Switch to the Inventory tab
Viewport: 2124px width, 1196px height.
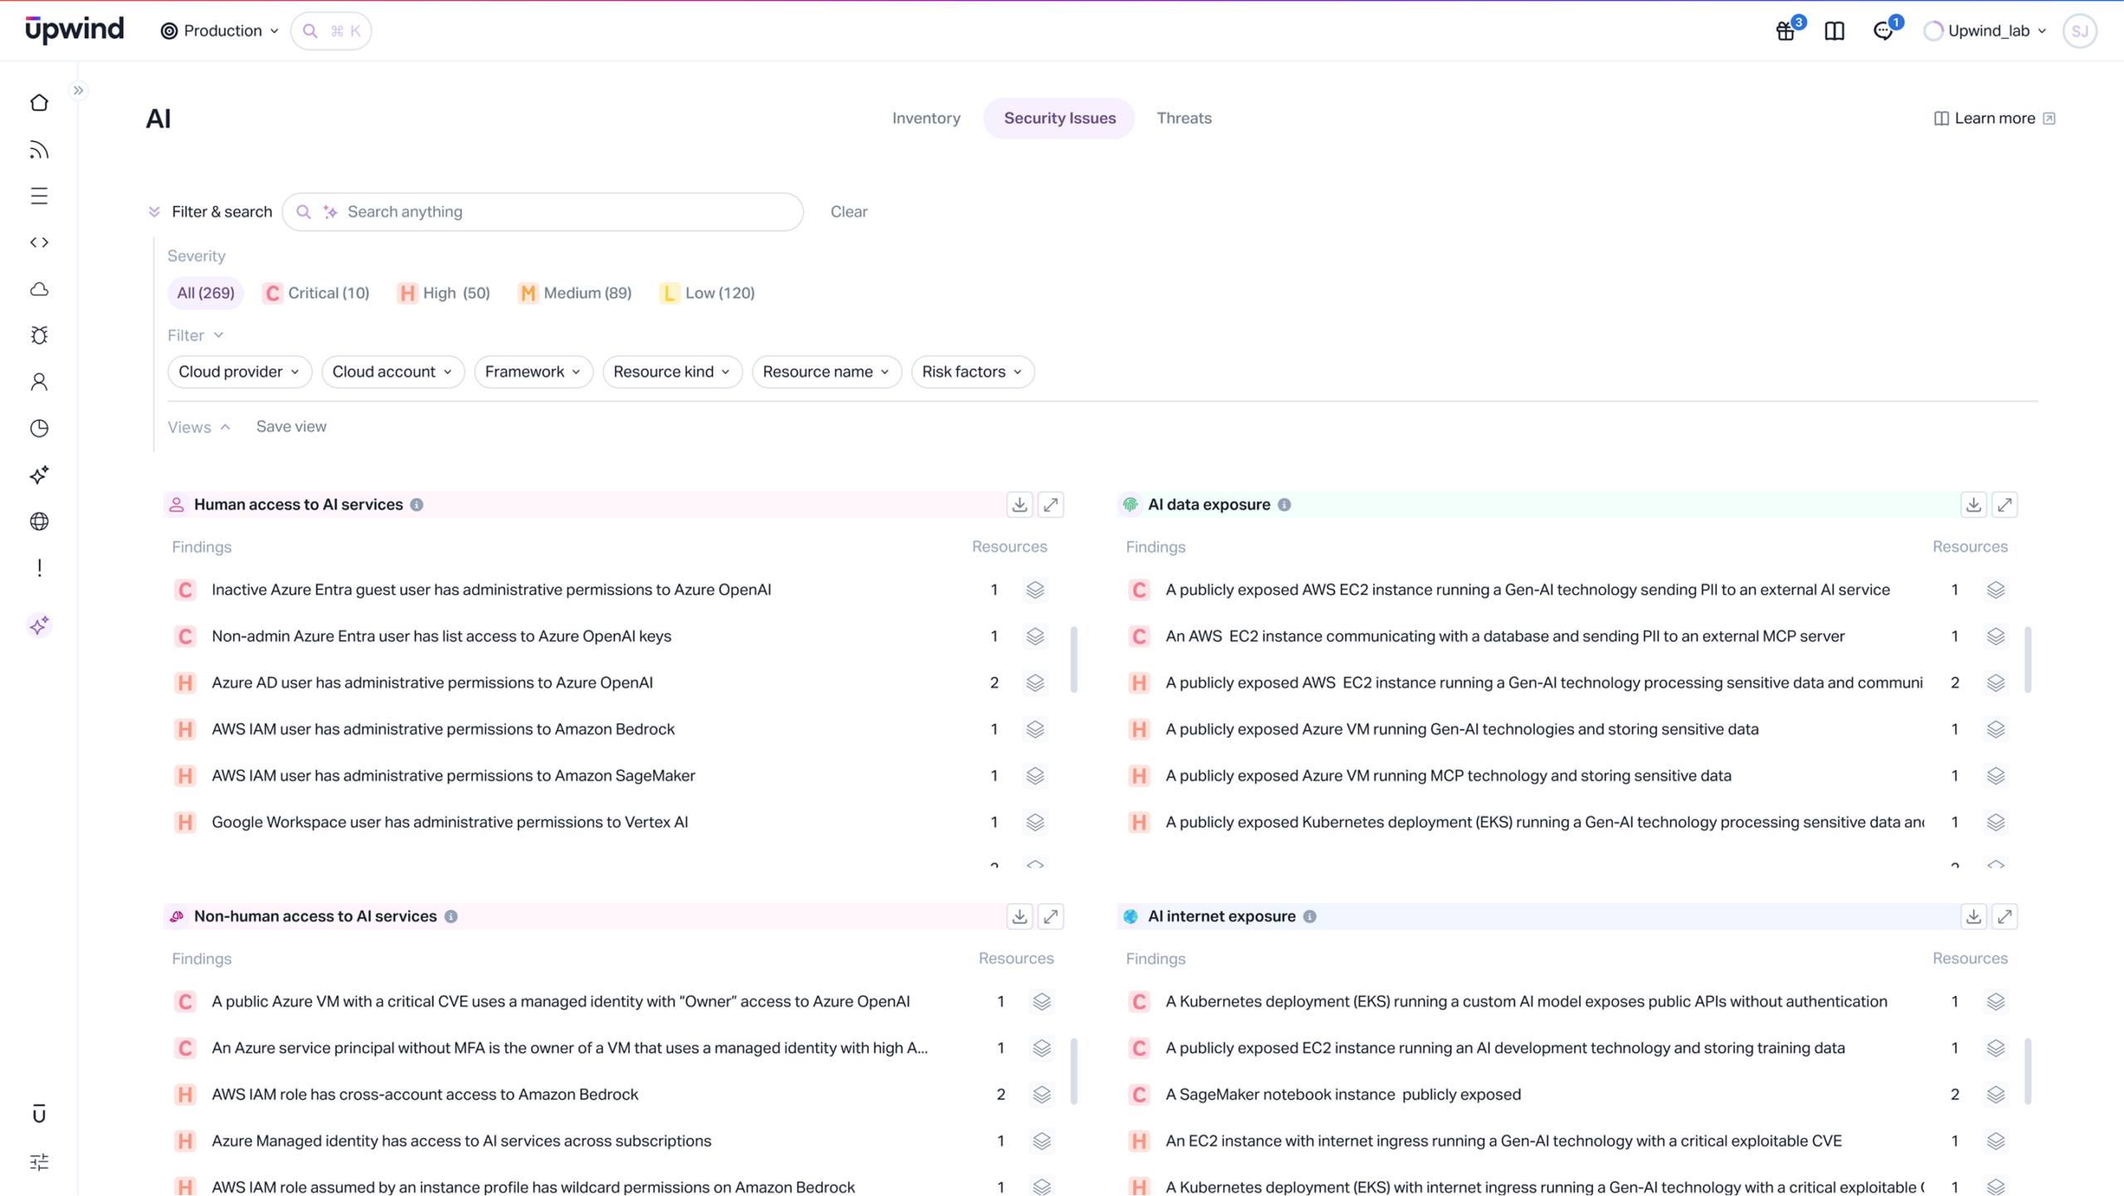[926, 118]
